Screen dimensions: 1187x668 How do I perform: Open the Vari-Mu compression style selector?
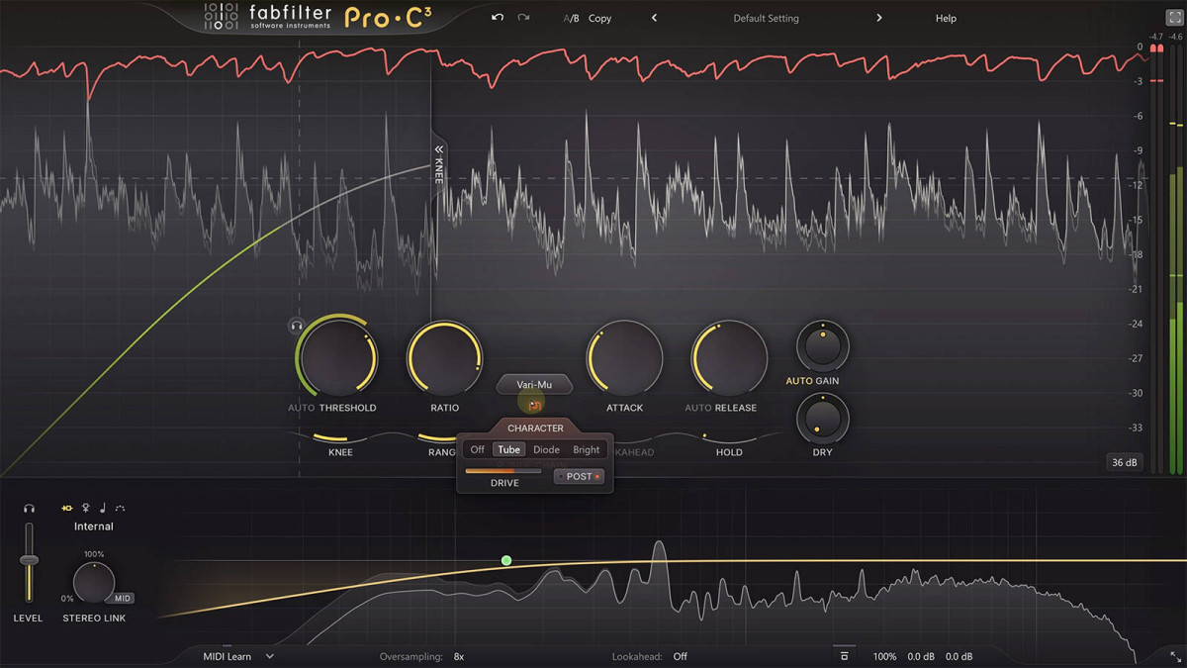coord(534,384)
